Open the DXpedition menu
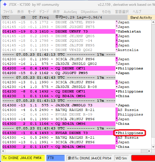Viewport: 155px width, 162px height. (x=89, y=12)
